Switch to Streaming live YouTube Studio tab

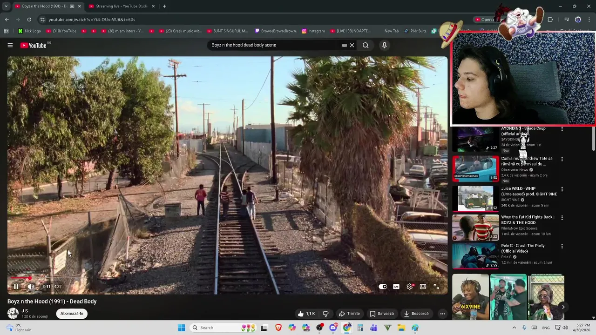(122, 6)
